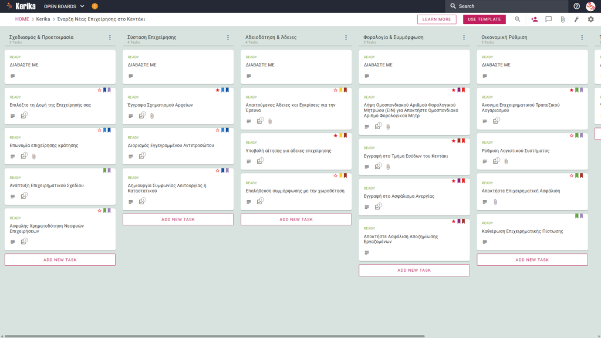Toggle star on Επαλήθευση συμμόρφωσης με χωροθέτηση card
Screen dimensions: 601x338
(x=335, y=175)
